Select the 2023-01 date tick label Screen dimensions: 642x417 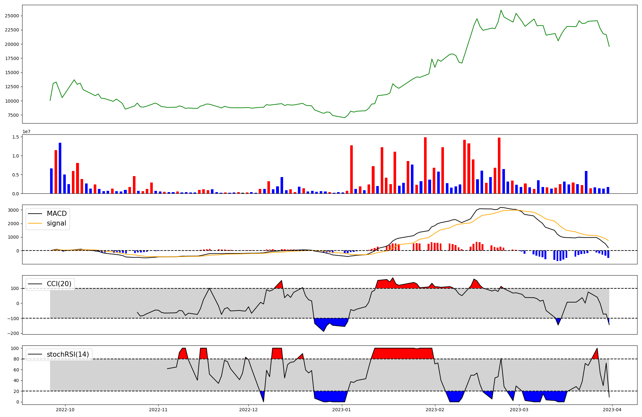[342, 410]
